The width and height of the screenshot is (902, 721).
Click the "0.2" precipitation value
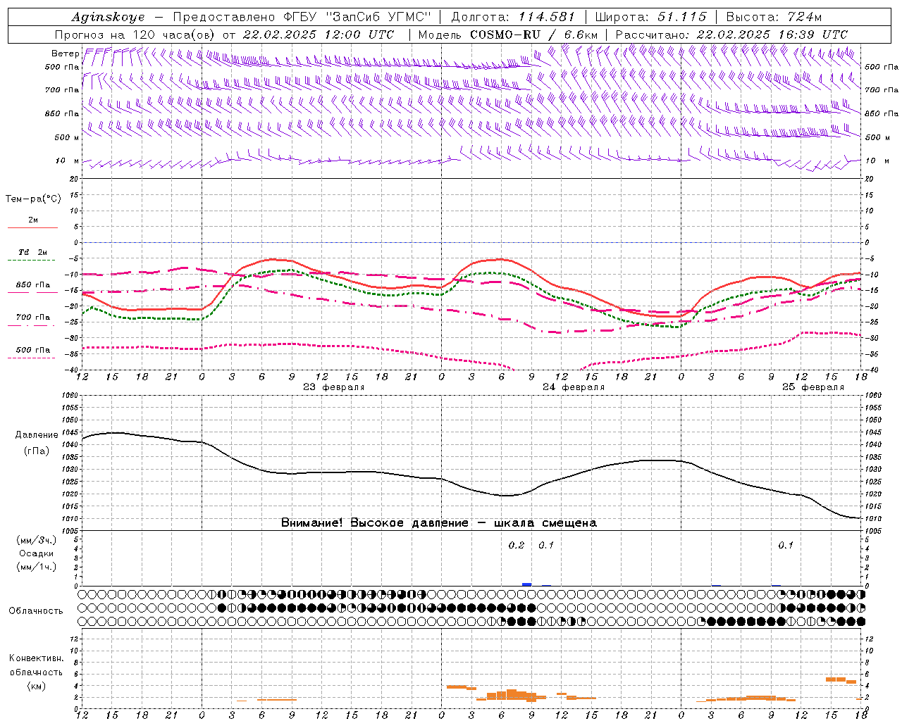coord(517,545)
